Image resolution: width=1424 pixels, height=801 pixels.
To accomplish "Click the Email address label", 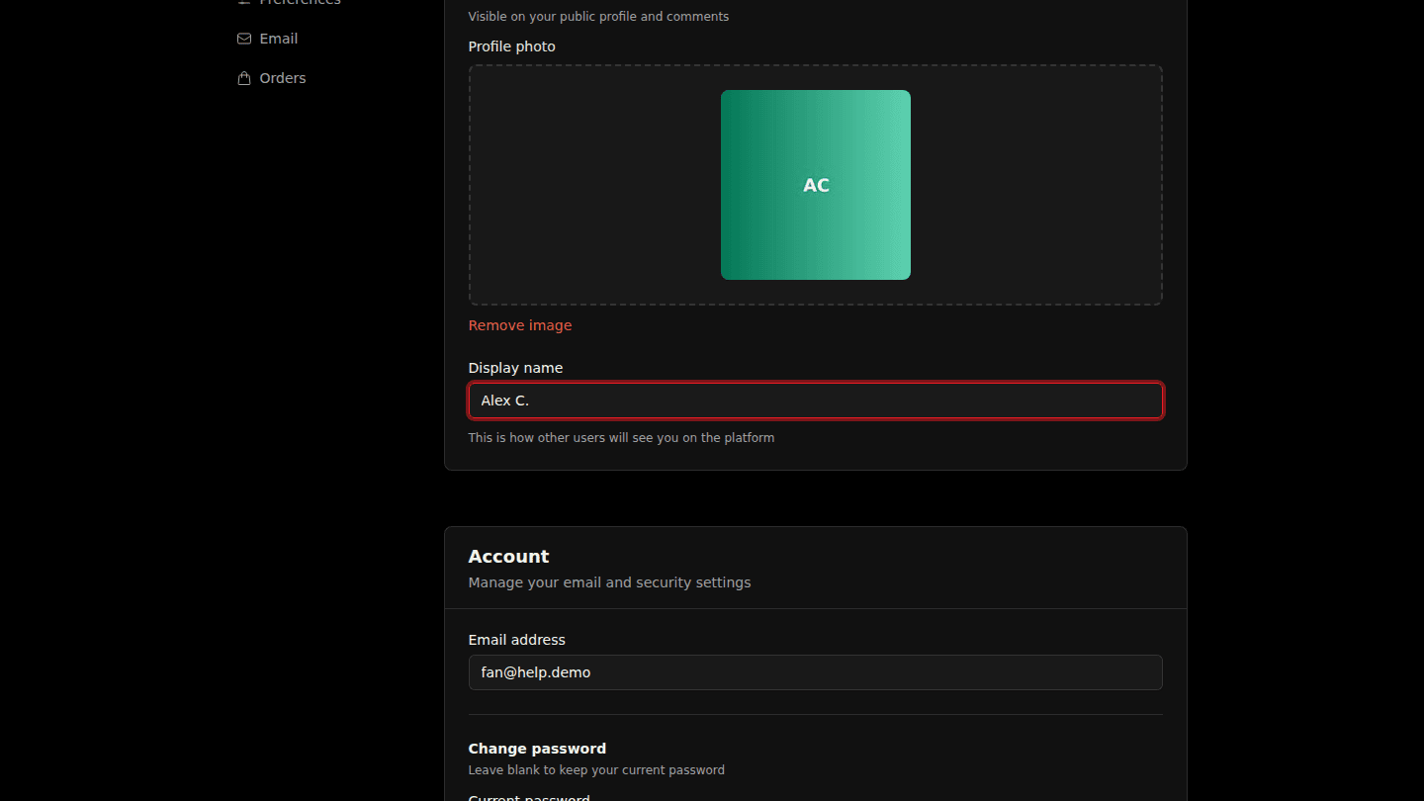I will click(x=517, y=640).
